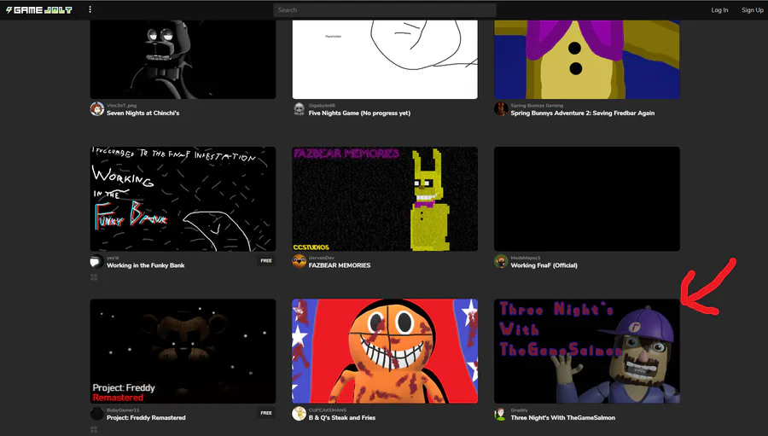The image size is (768, 436).
Task: Click the Windows platform icon under Project: Freddy Remastered
Action: 94,430
